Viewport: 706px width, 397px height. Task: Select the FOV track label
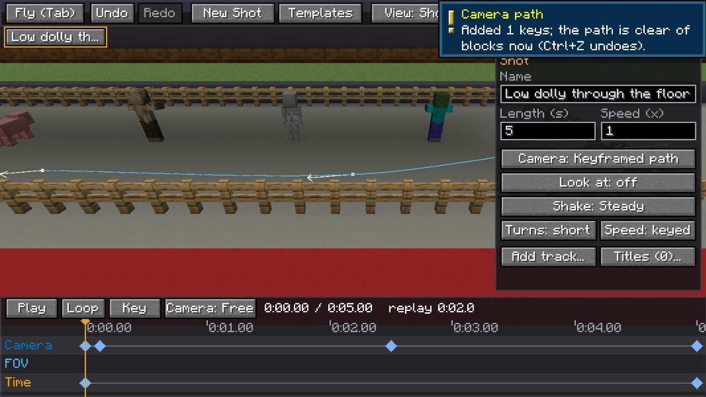click(16, 364)
